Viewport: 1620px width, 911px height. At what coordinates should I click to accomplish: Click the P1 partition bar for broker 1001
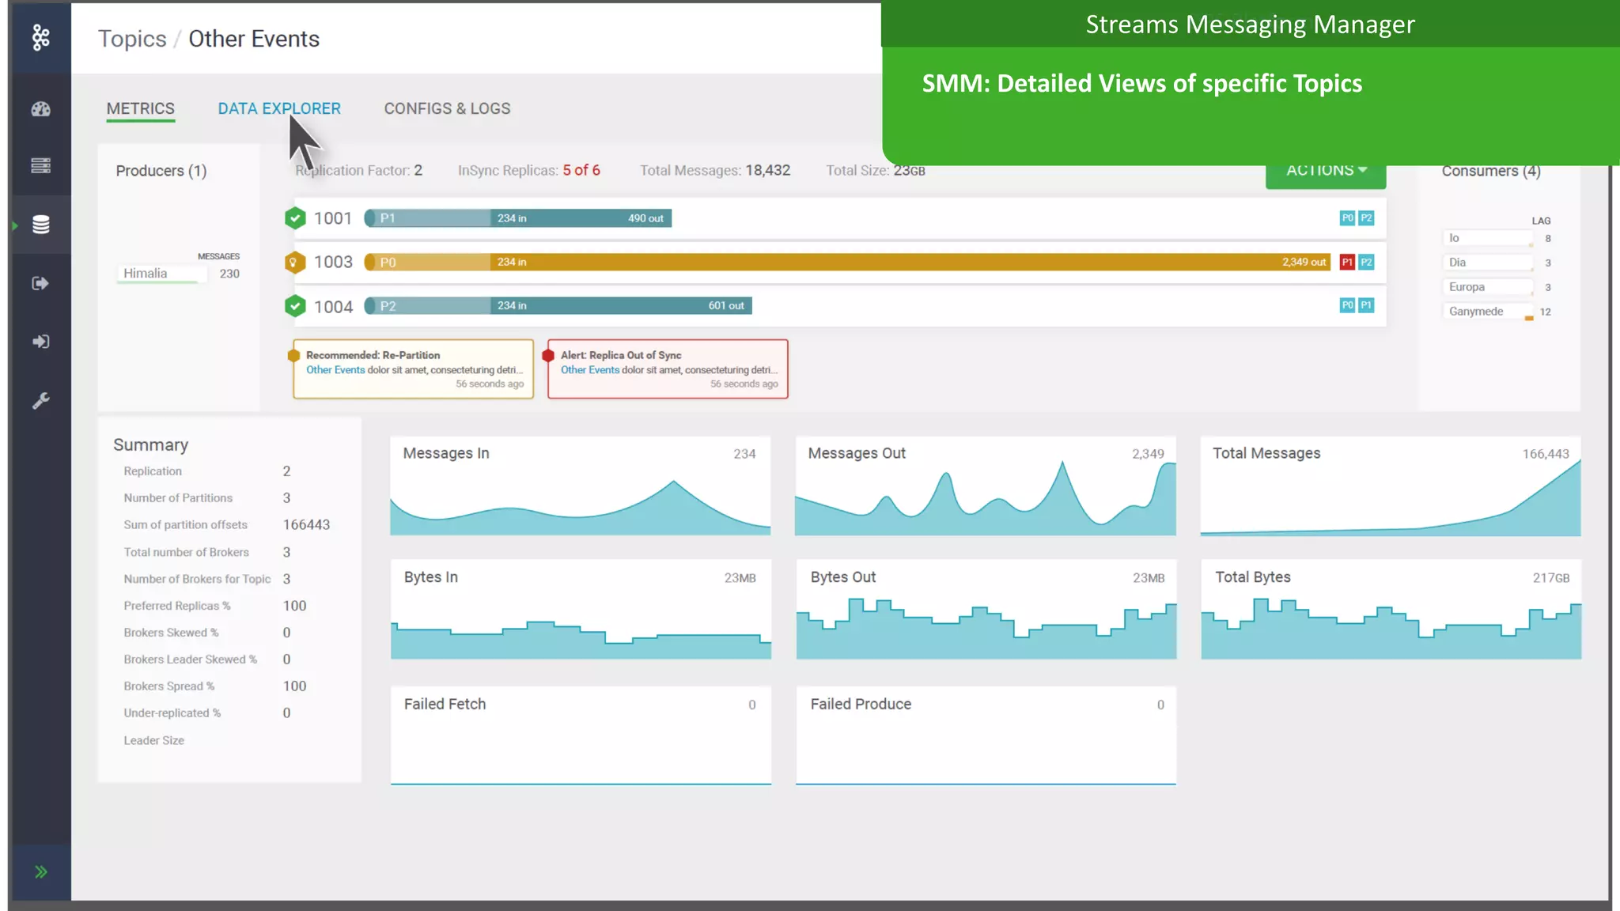[x=518, y=218]
